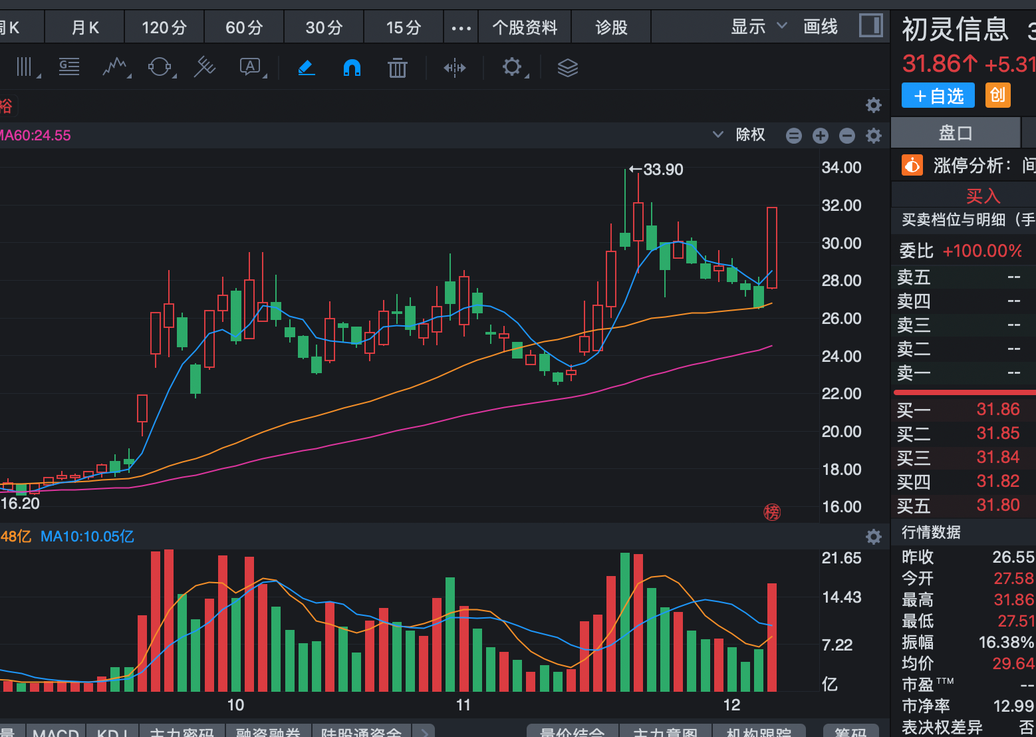Viewport: 1036px width, 737px height.
Task: Expand the 显示 dropdown
Action: coord(759,27)
